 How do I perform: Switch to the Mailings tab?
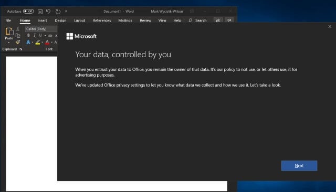click(125, 20)
